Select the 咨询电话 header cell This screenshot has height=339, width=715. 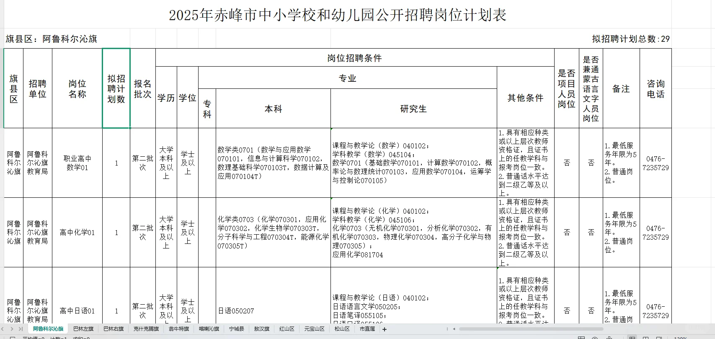(x=656, y=88)
